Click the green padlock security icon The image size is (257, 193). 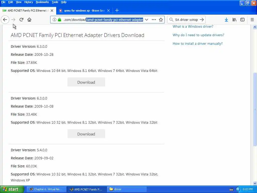tap(59, 20)
